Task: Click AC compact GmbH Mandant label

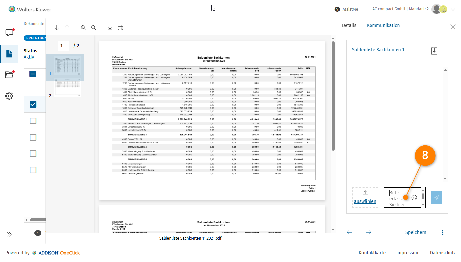Action: pos(400,9)
